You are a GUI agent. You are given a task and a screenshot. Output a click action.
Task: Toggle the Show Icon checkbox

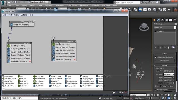pyautogui.click(x=169, y=86)
